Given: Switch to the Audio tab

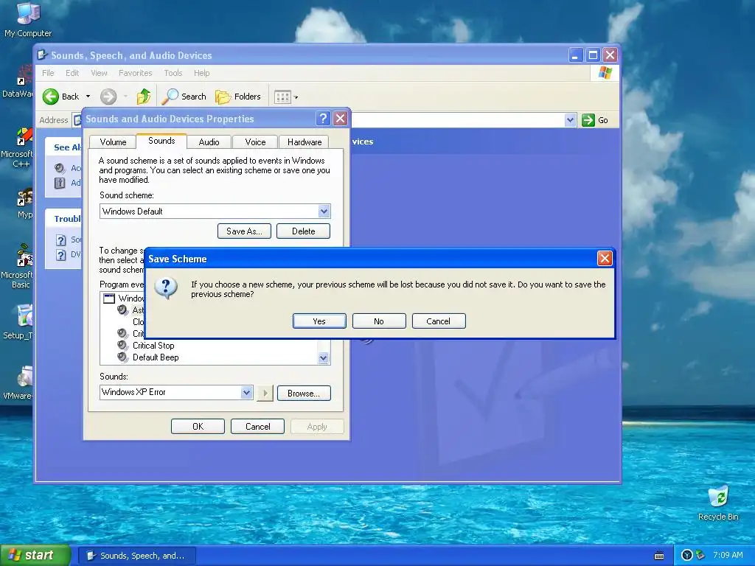Looking at the screenshot, I should 209,142.
